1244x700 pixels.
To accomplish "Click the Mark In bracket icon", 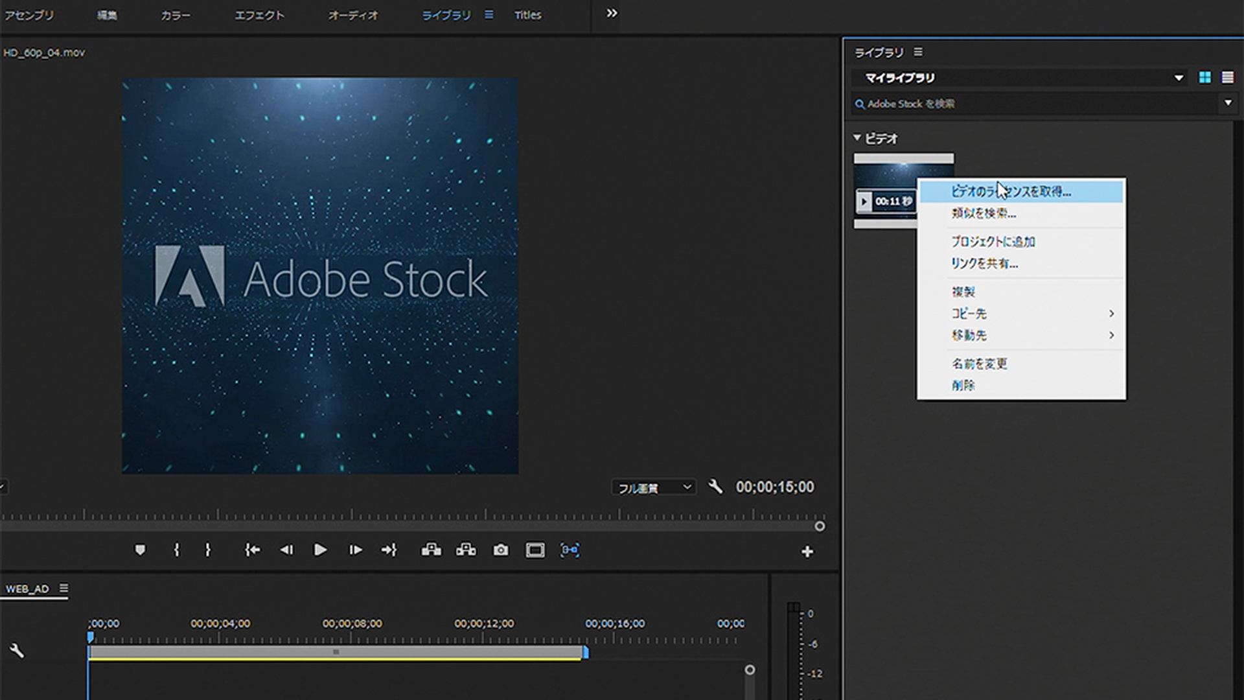I will point(176,550).
